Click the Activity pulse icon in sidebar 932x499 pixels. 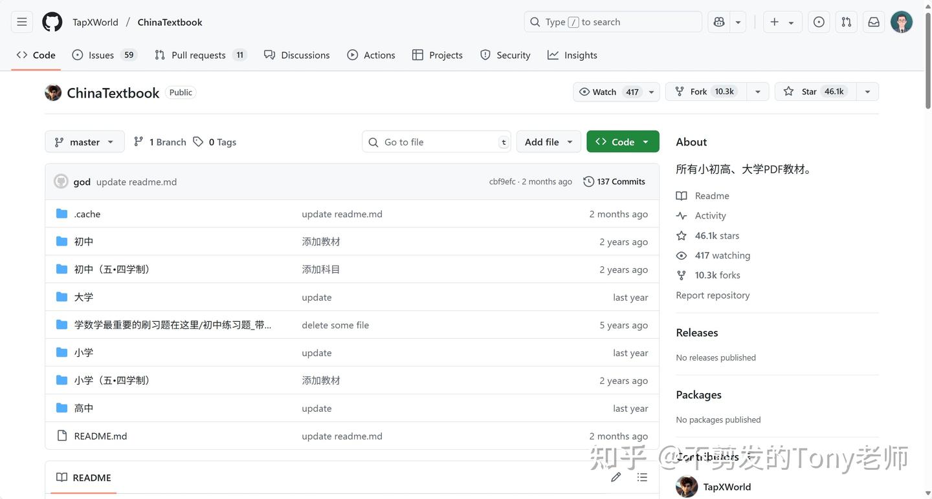coord(681,215)
